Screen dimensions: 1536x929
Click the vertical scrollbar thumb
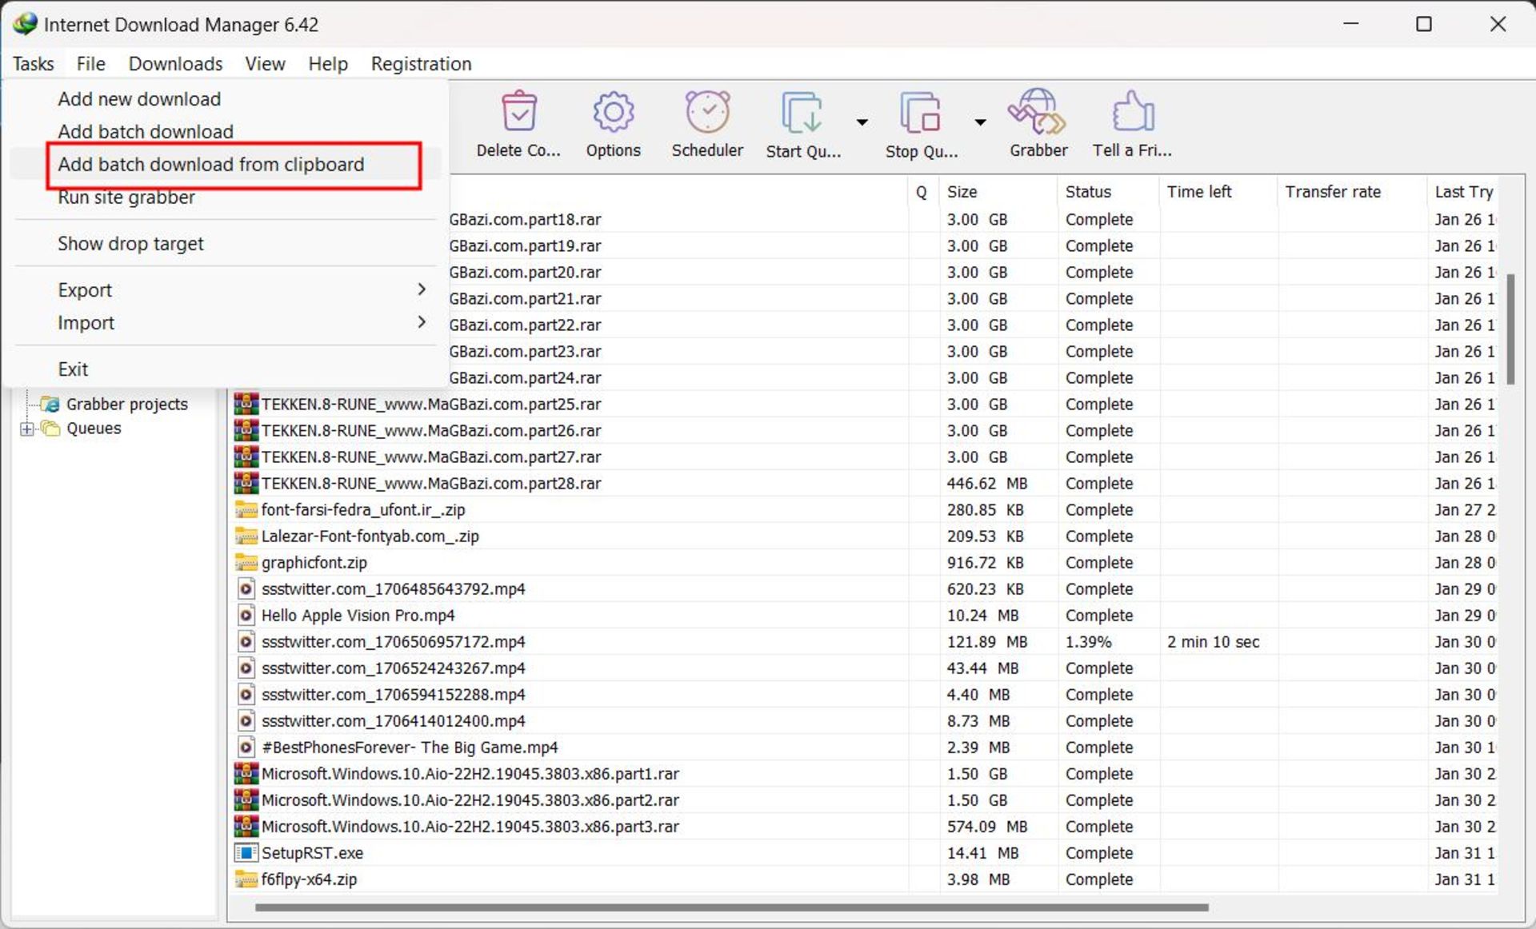click(x=1511, y=329)
